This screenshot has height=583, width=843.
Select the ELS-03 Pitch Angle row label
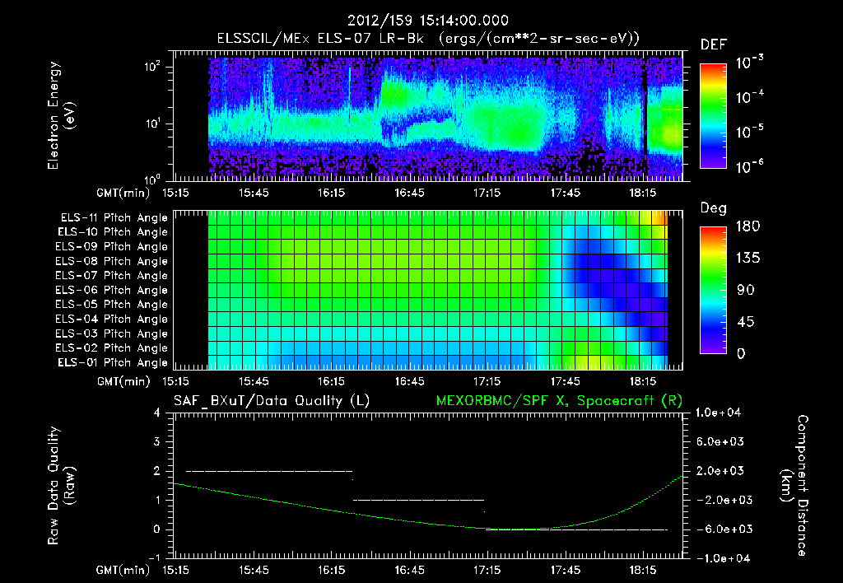111,334
